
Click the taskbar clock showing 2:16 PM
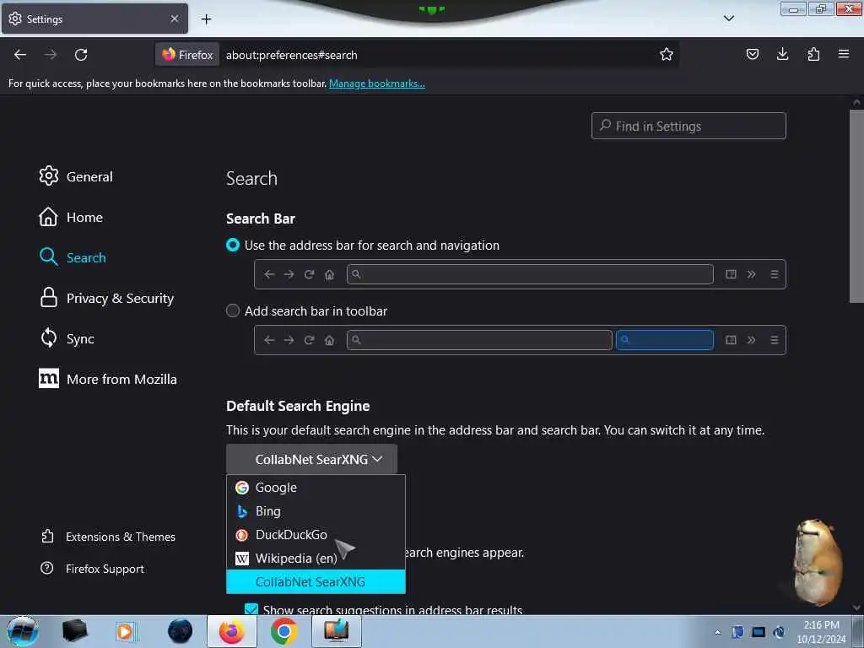click(x=821, y=632)
